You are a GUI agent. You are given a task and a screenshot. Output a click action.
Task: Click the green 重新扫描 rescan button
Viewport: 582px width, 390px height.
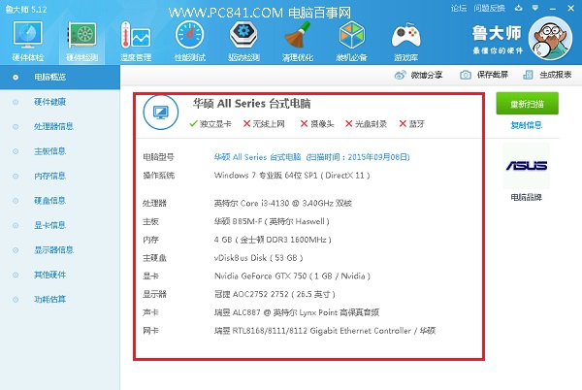(x=527, y=104)
